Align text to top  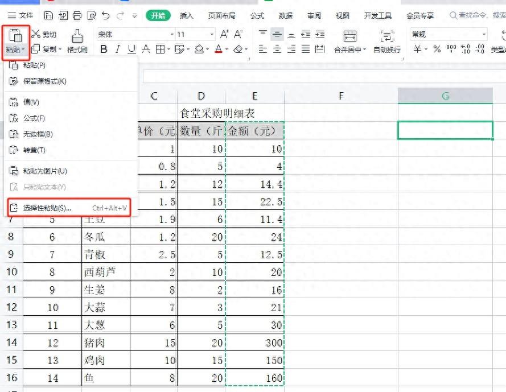coord(263,34)
